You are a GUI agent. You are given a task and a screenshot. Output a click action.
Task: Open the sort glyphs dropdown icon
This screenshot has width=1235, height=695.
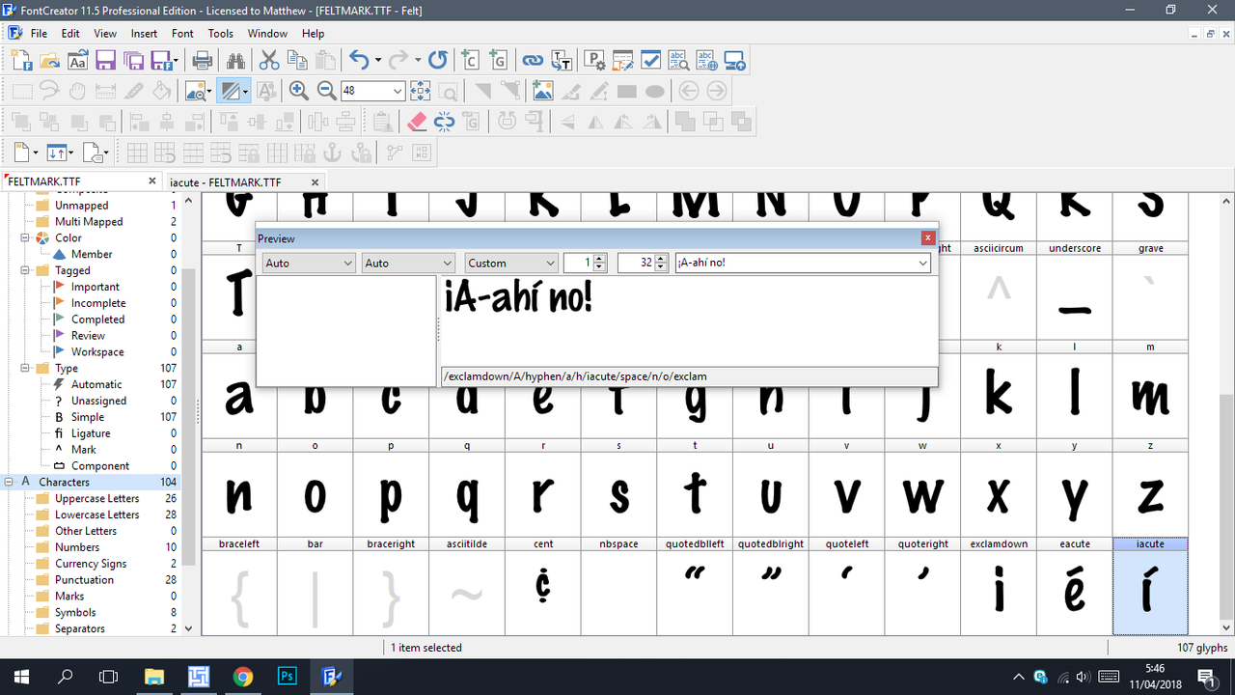pyautogui.click(x=60, y=153)
